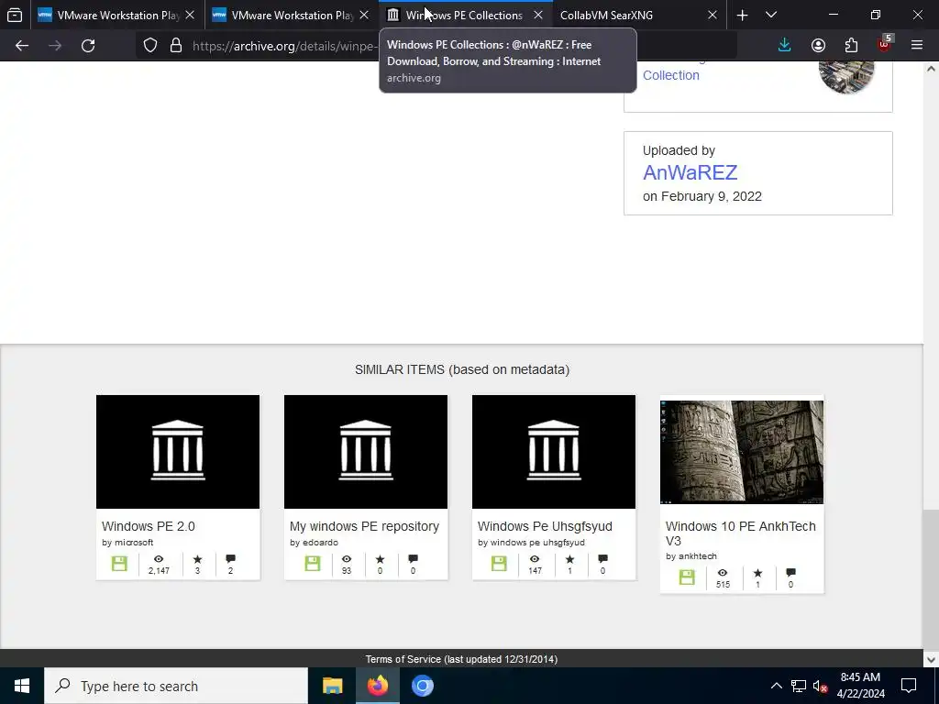Click the vertical scrollbar thumb
The image size is (939, 704).
click(x=931, y=578)
